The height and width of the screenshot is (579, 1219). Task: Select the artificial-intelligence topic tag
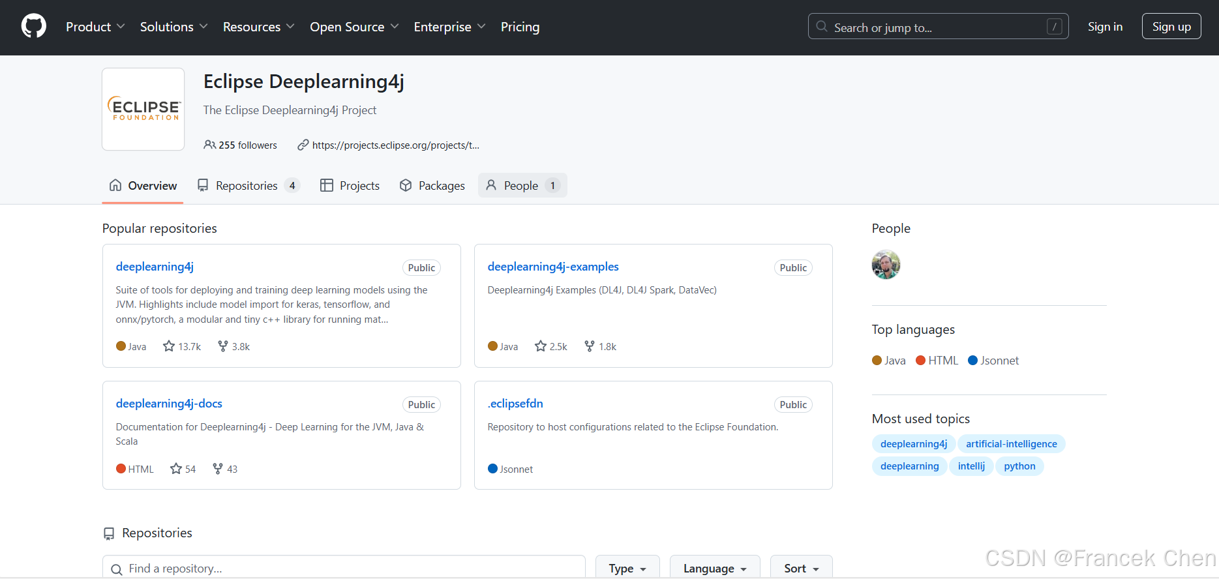[x=1011, y=444]
